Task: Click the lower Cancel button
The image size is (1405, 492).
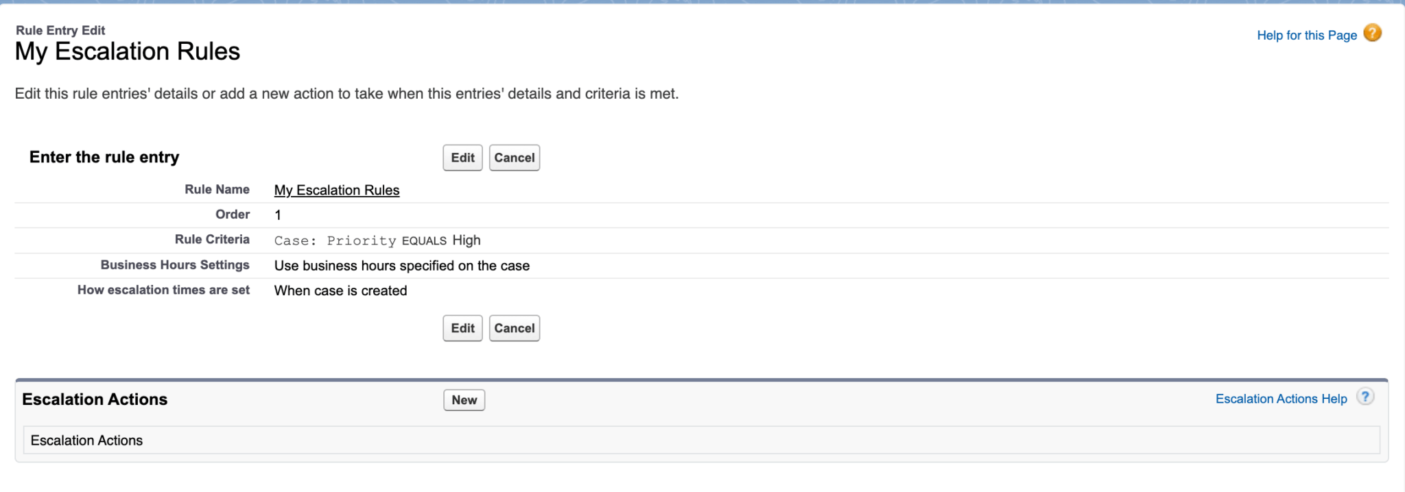Action: [x=514, y=328]
